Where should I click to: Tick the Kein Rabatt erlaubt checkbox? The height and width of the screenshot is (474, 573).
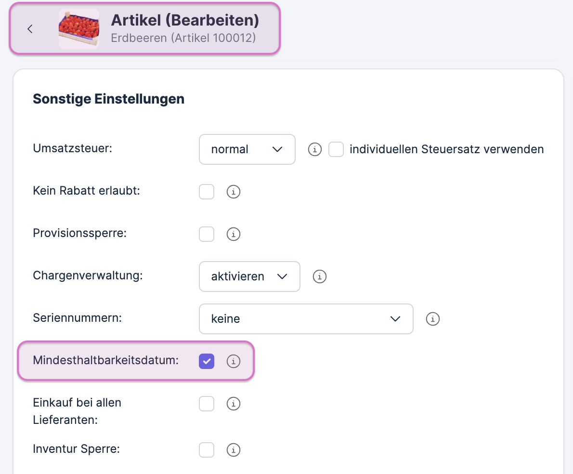click(x=207, y=192)
